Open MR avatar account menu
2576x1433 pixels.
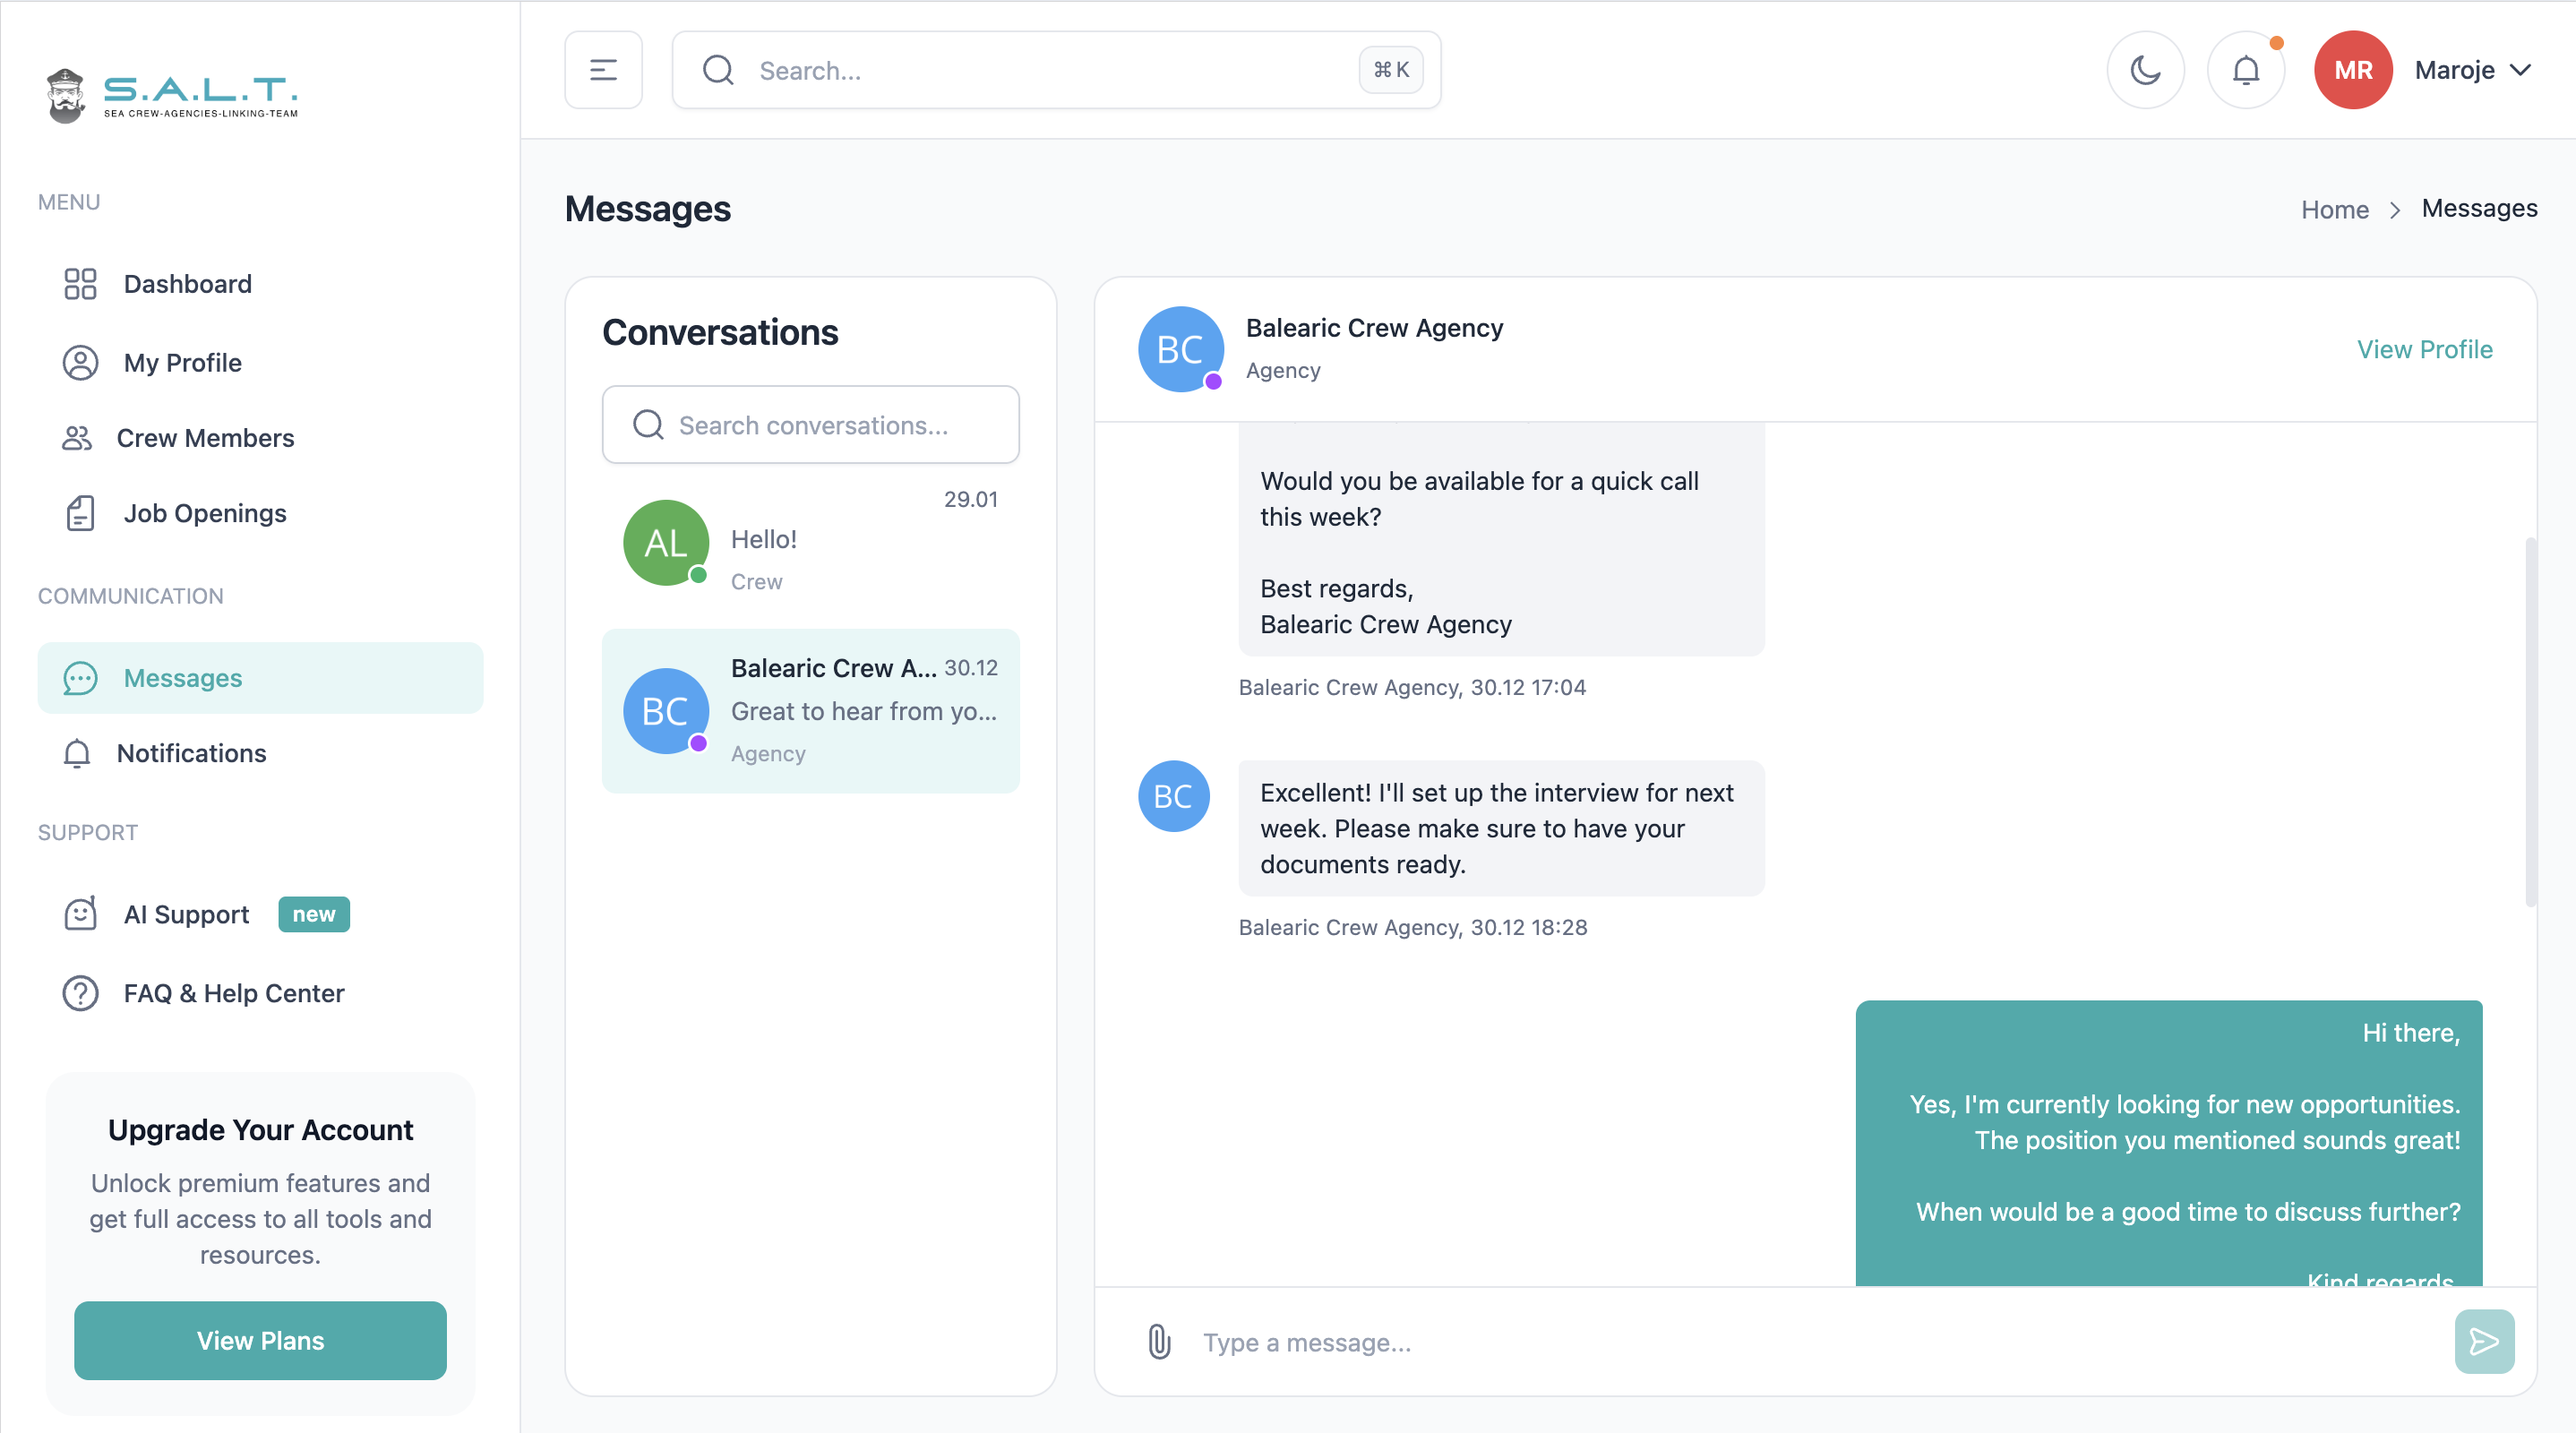[2352, 70]
